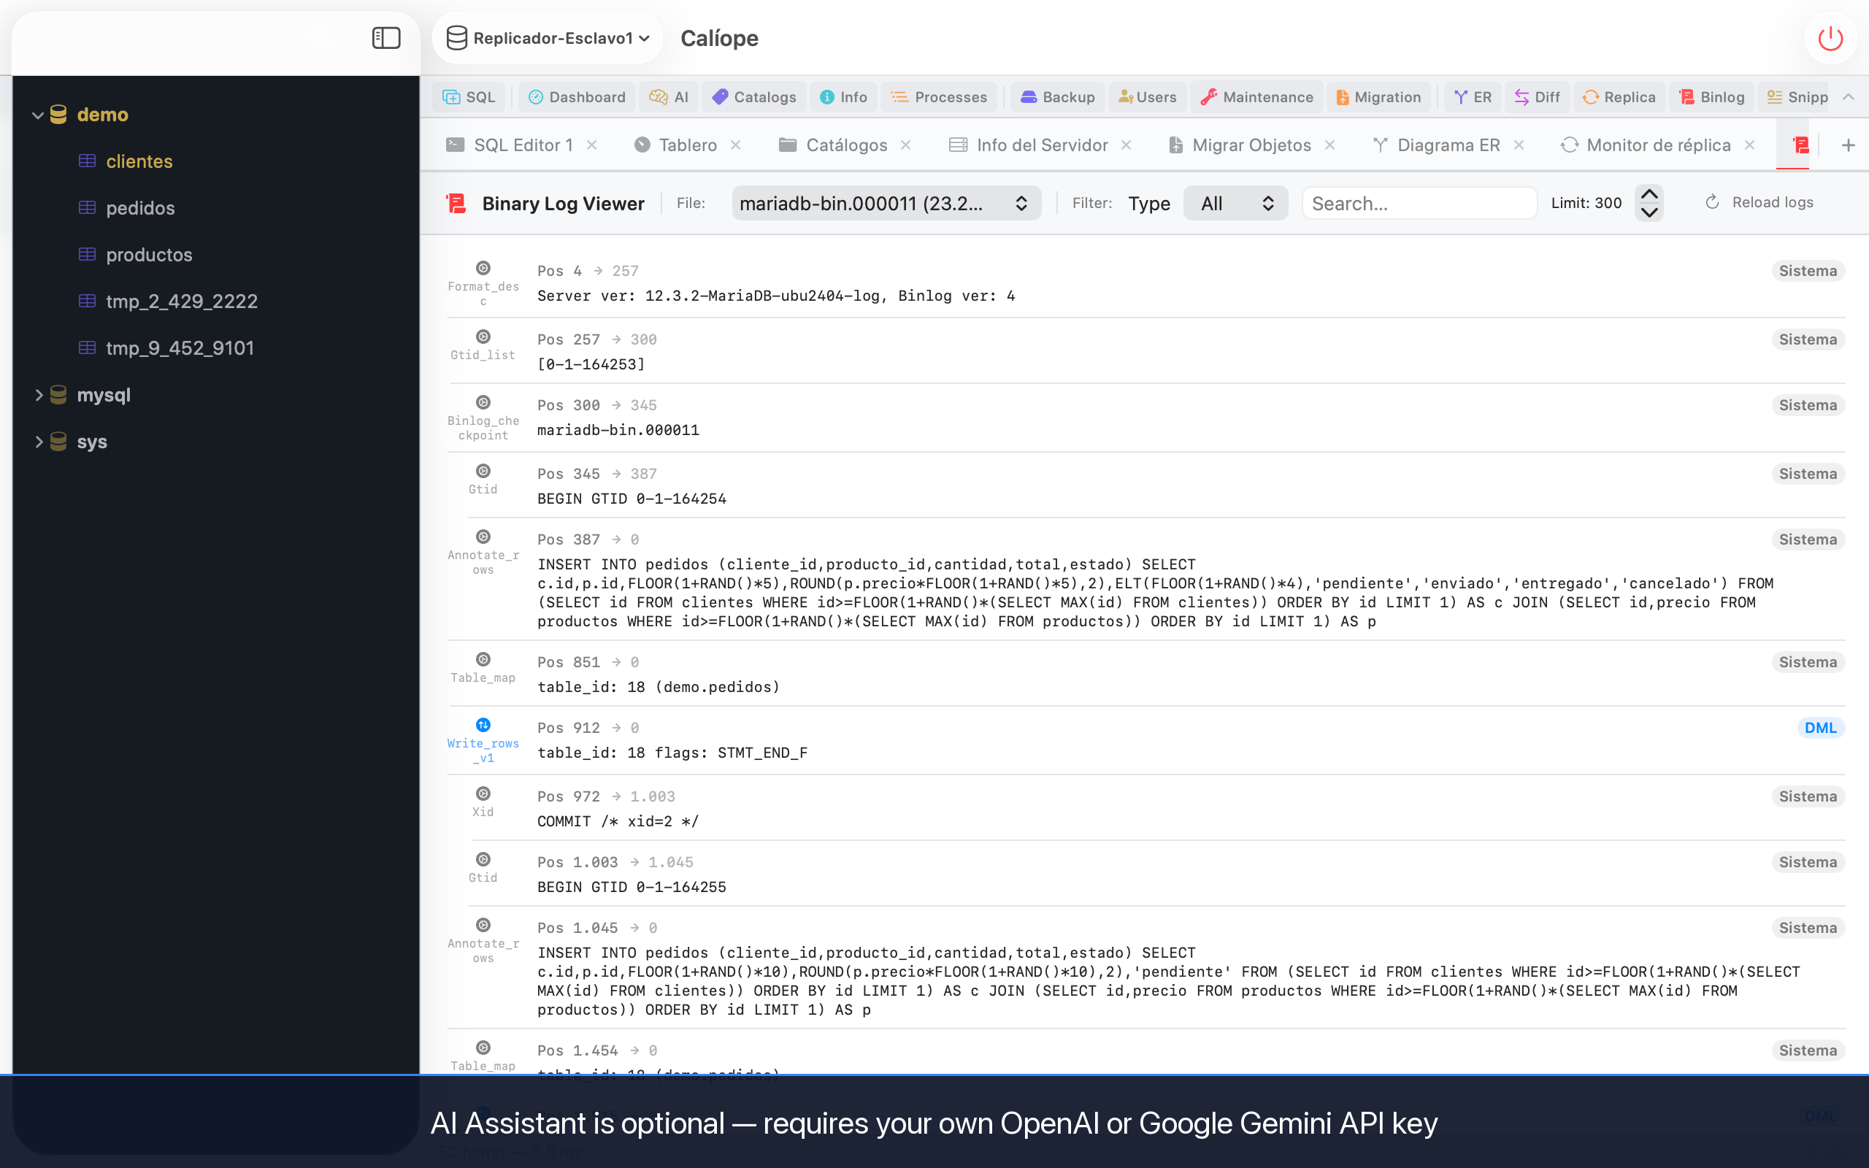This screenshot has width=1869, height=1168.
Task: Open the Info toolbar item
Action: [x=843, y=96]
